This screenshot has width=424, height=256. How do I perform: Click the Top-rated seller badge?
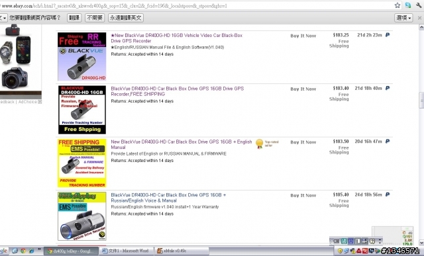tap(267, 144)
